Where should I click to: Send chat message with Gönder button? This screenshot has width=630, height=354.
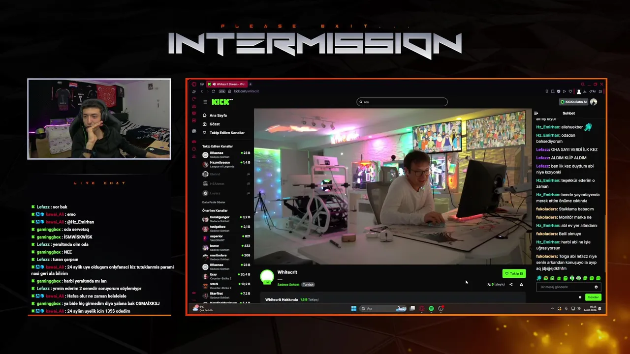(x=593, y=297)
